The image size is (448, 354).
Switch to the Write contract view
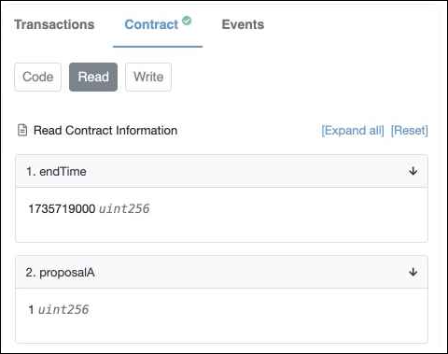pos(148,77)
